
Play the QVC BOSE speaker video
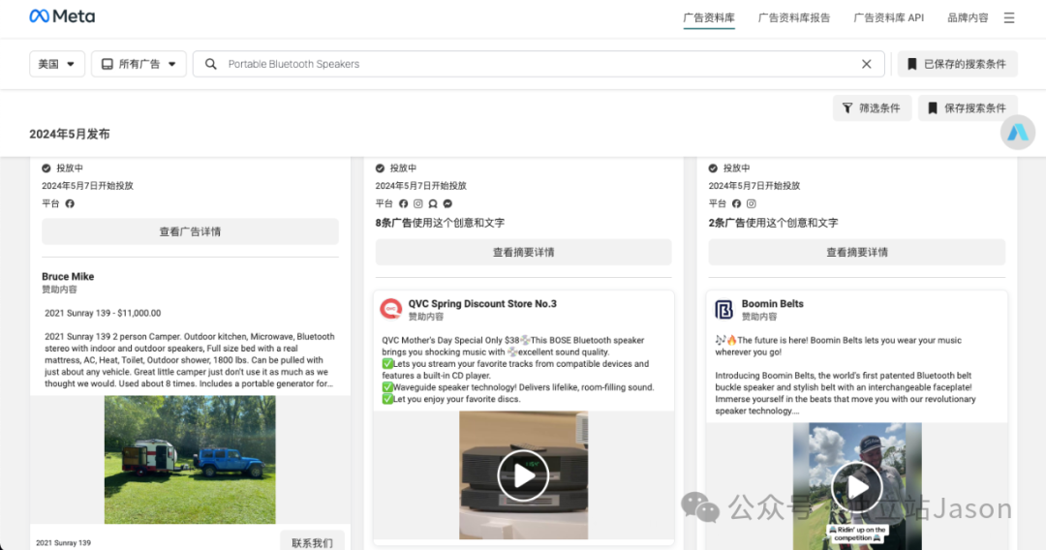523,475
